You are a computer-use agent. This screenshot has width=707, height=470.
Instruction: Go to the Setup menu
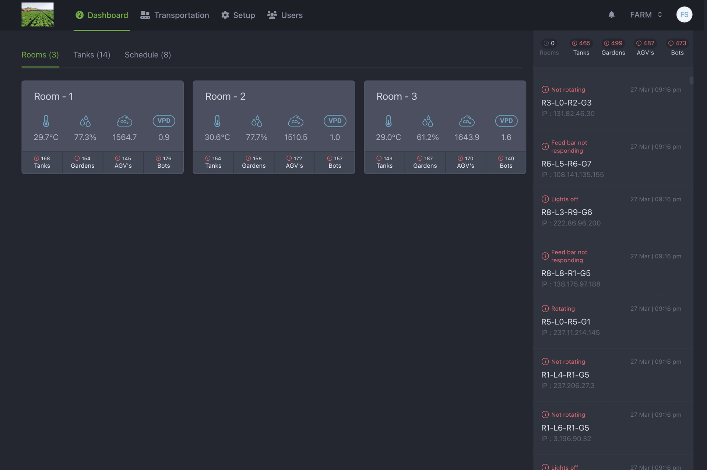(x=238, y=15)
